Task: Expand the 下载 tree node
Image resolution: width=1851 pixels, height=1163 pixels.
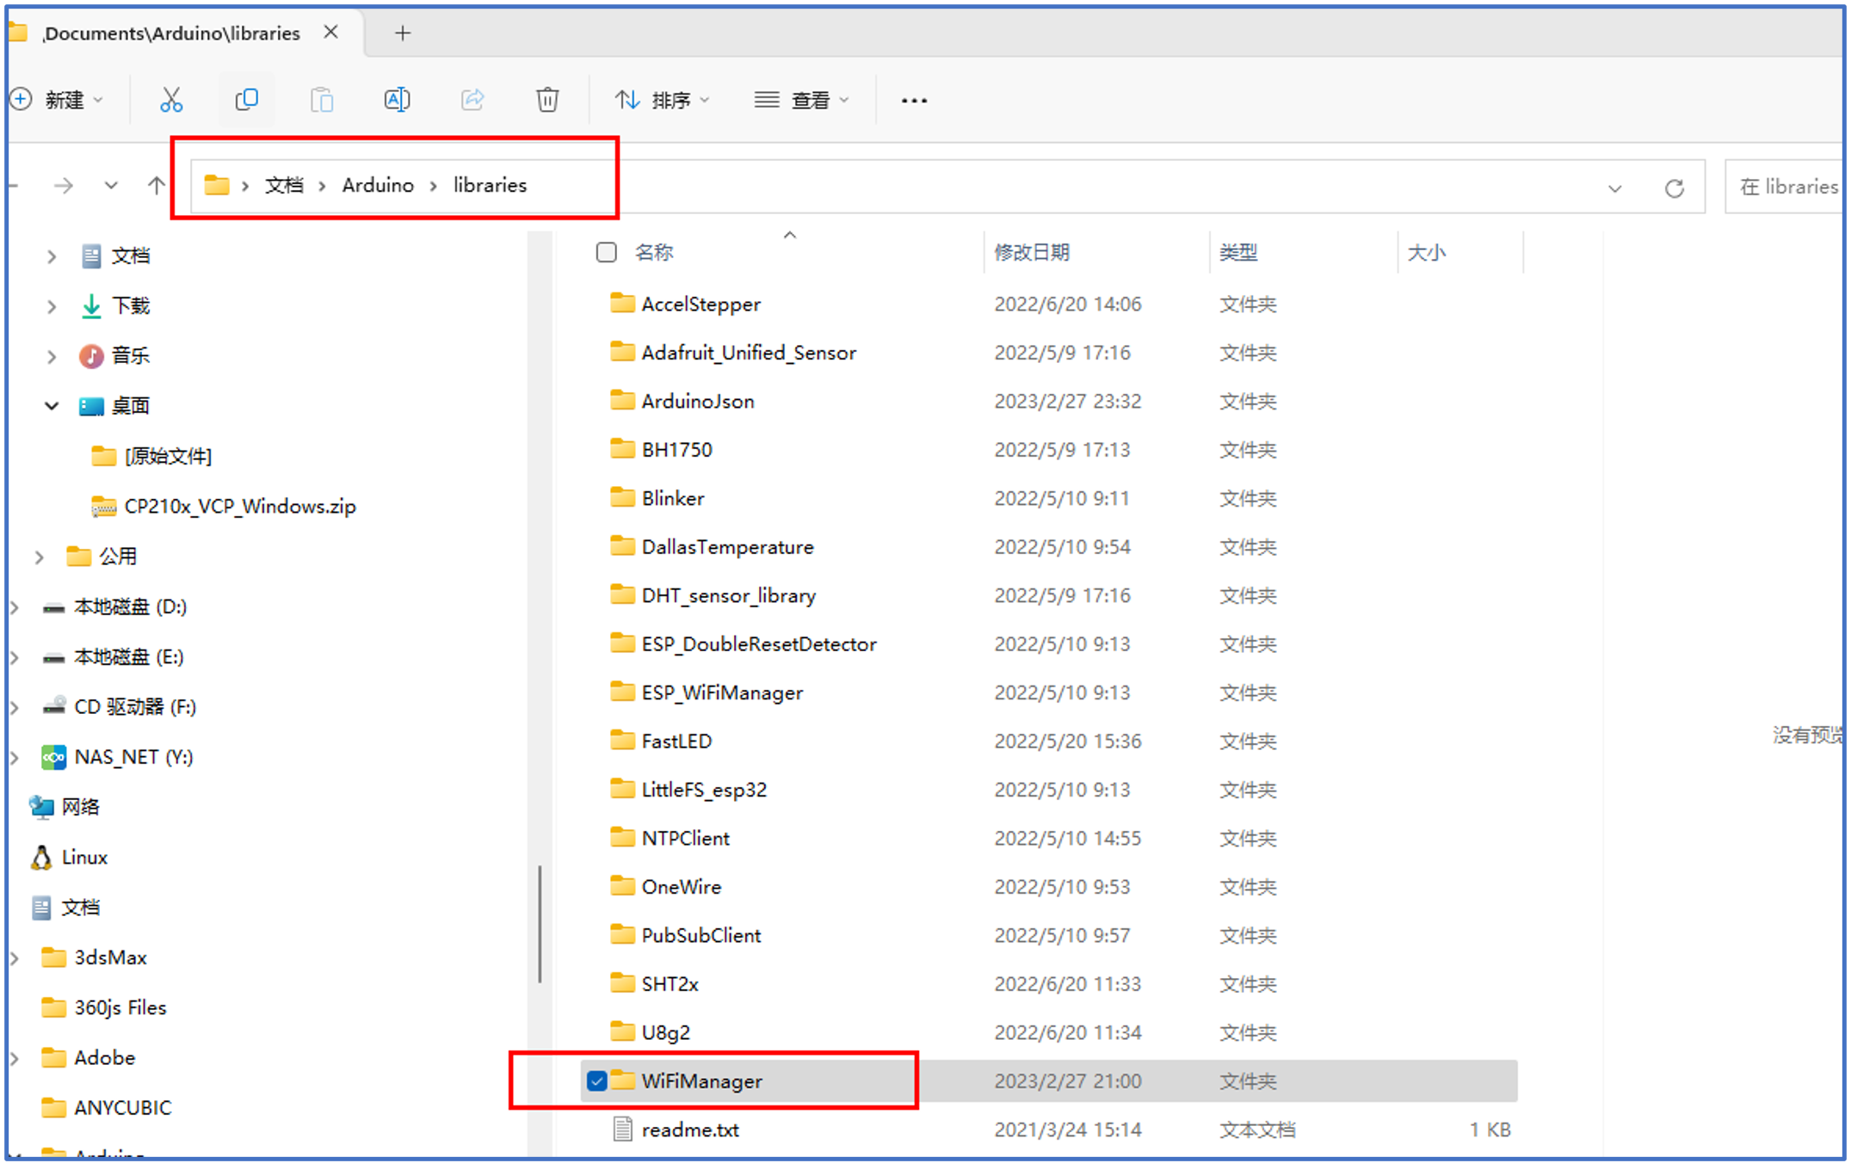Action: coord(52,306)
